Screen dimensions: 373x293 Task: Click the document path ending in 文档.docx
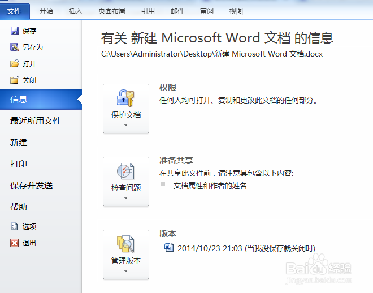click(x=212, y=54)
